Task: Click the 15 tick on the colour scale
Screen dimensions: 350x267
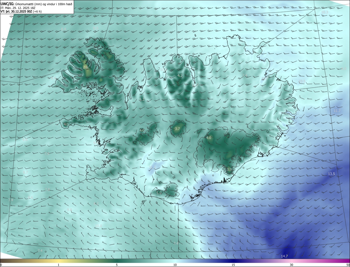Action: tap(233, 265)
